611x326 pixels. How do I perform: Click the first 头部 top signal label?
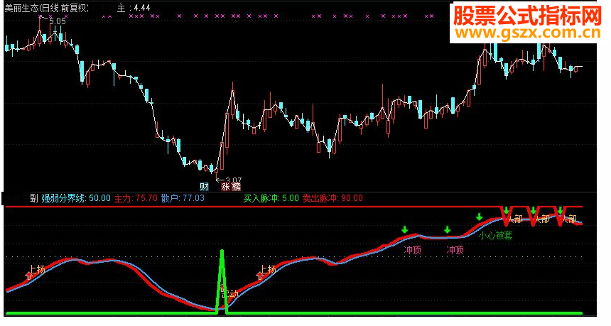(x=515, y=219)
